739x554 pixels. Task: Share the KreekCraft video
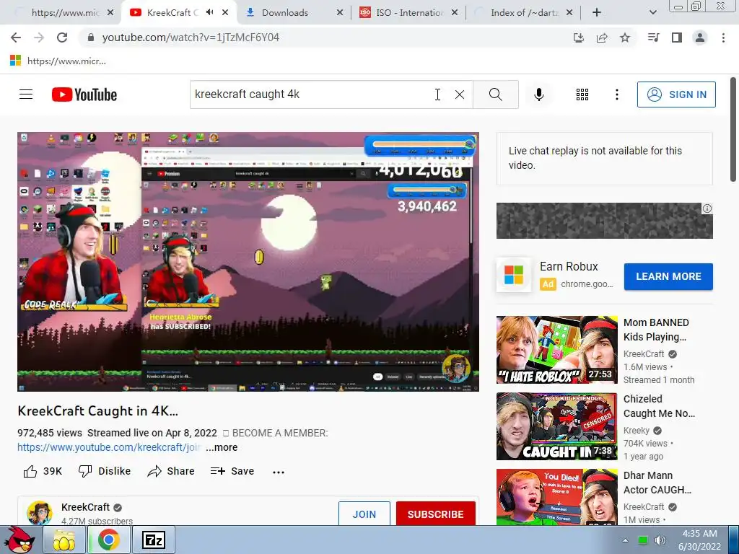pyautogui.click(x=170, y=471)
